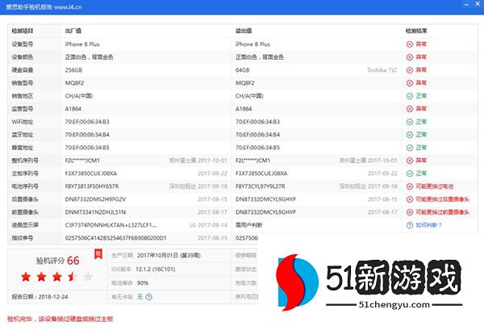484x330 pixels.
Task: Click the 检测结果 column header
Action: click(x=417, y=31)
